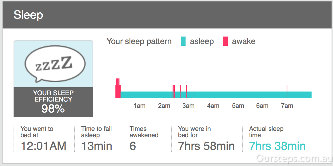Click the awake pink legend swatch
The image size is (333, 166).
(225, 41)
